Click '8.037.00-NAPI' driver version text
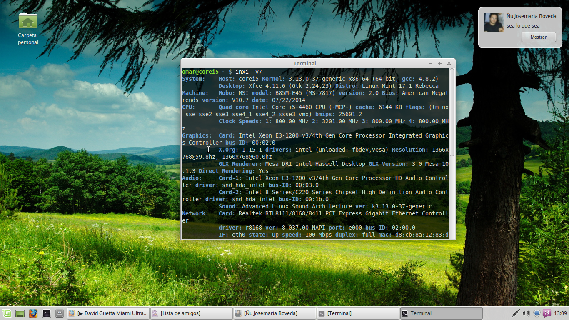Image resolution: width=569 pixels, height=320 pixels. (304, 227)
